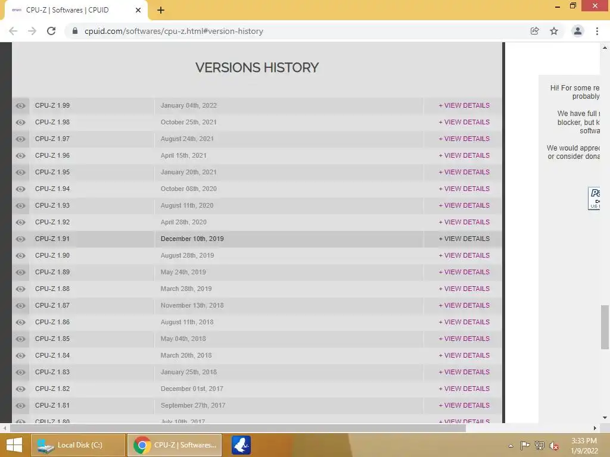Open View Details for CPU-Z 1.96
The width and height of the screenshot is (610, 457).
pos(464,156)
